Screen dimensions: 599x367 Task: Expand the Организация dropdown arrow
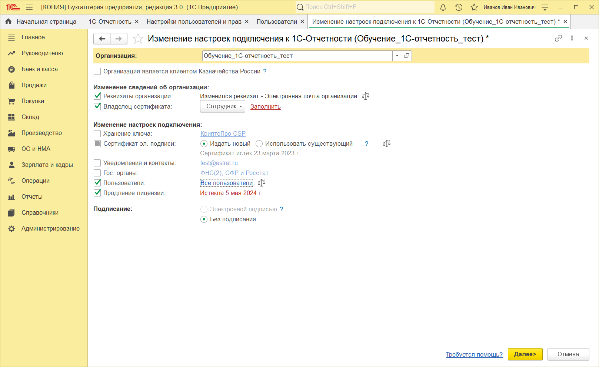397,56
